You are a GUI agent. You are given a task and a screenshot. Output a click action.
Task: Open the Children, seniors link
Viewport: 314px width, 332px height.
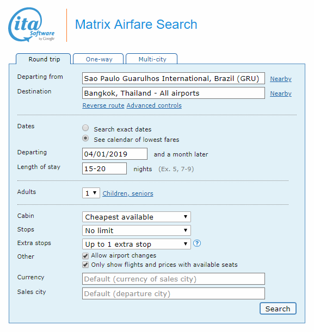click(x=128, y=193)
